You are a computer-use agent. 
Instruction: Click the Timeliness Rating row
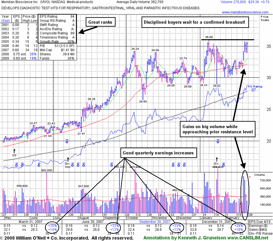[57, 37]
